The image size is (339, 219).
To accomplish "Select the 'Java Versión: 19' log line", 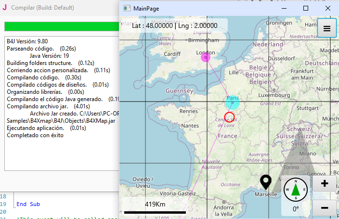I will pyautogui.click(x=49, y=56).
